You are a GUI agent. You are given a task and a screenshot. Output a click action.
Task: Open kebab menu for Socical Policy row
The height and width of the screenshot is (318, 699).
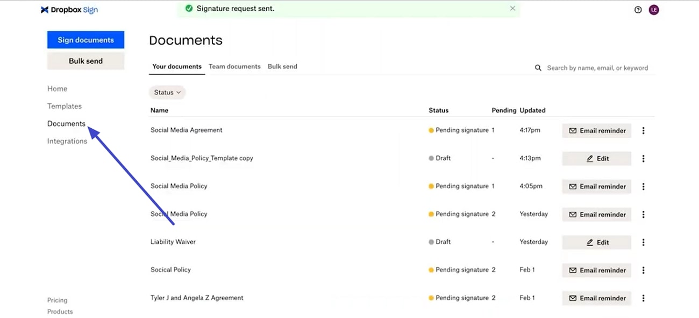643,270
